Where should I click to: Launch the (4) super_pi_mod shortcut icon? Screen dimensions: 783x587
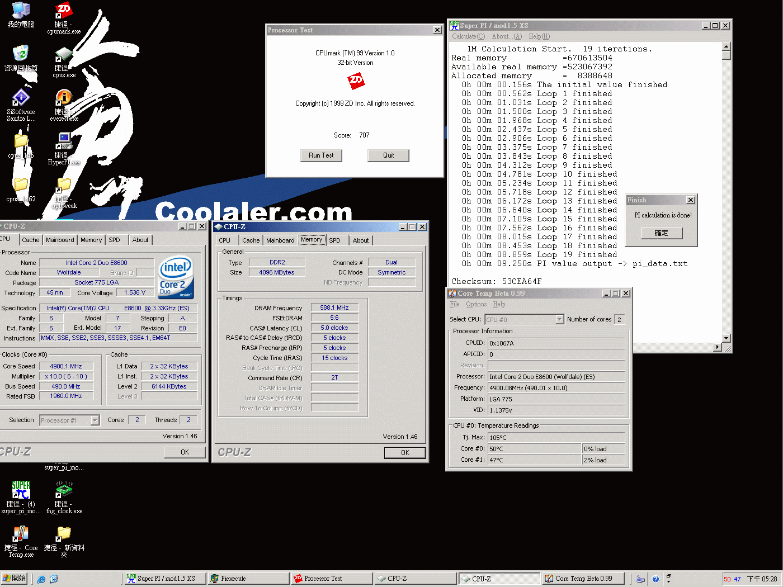click(21, 498)
